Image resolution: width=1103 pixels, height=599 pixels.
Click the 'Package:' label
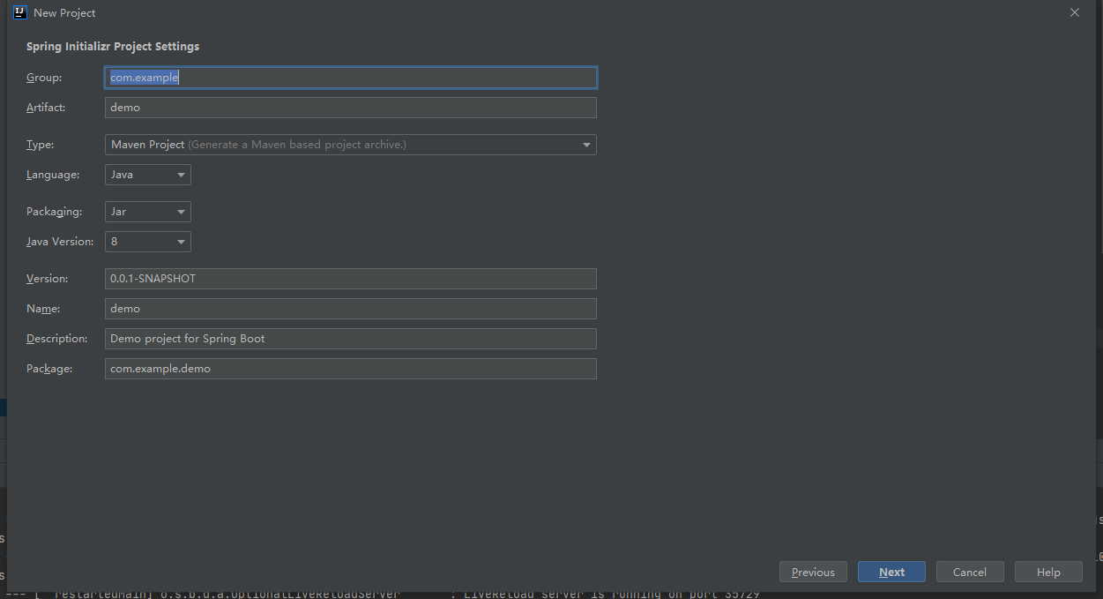point(49,369)
